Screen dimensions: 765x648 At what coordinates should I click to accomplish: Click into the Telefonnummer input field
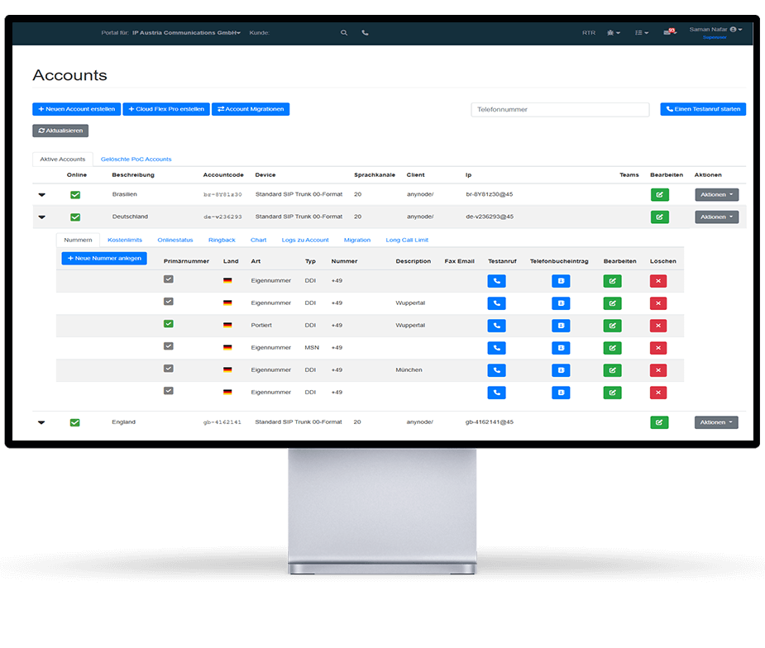pyautogui.click(x=560, y=109)
